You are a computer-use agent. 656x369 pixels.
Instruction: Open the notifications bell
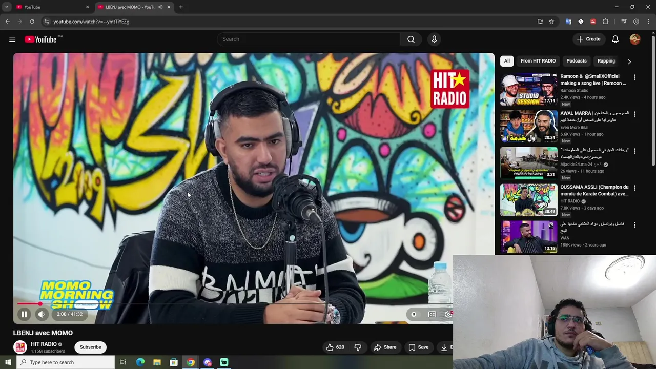pos(616,39)
